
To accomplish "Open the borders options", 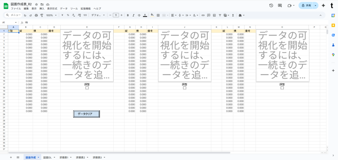I will click(158, 15).
